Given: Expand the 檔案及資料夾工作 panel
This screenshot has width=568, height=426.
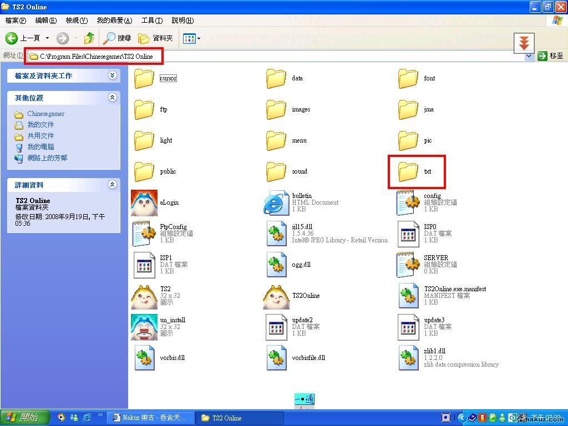Looking at the screenshot, I should [112, 75].
